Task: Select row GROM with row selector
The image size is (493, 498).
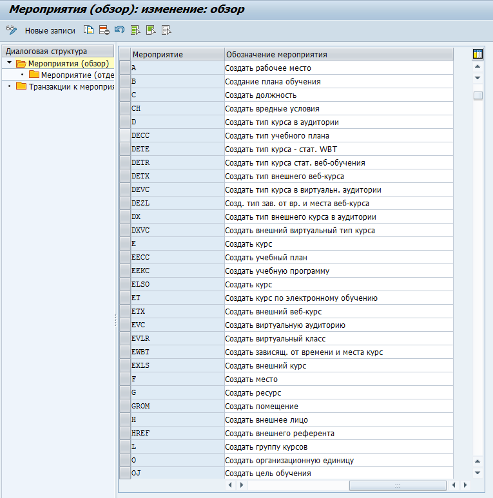Action: (x=125, y=407)
